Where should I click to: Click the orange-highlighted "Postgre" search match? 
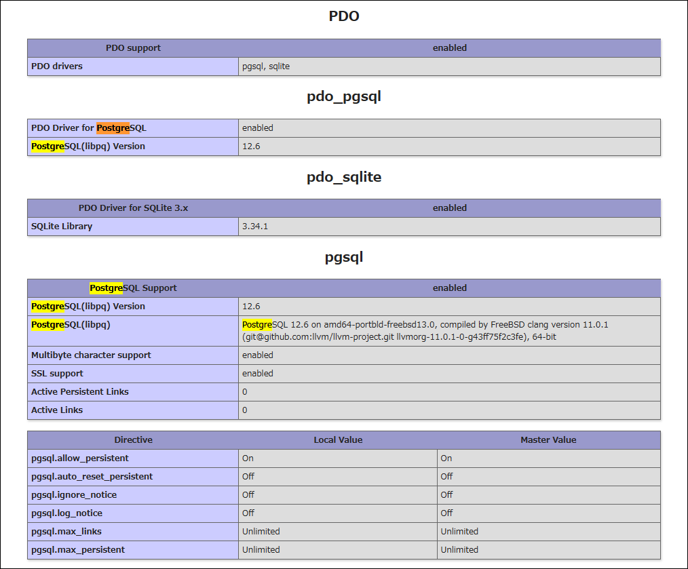(113, 127)
